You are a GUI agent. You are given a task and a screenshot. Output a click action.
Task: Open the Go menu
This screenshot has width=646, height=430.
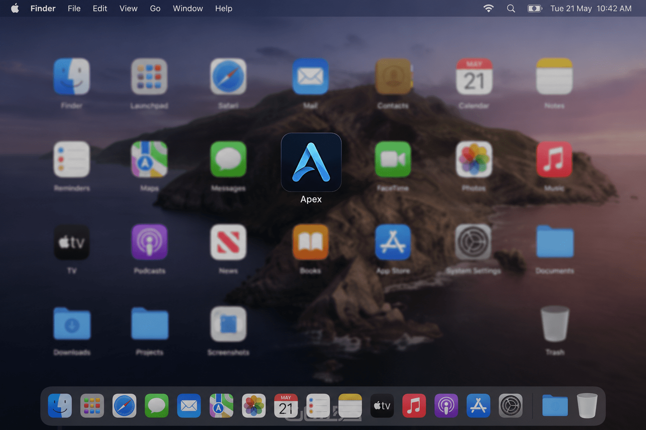coord(155,8)
